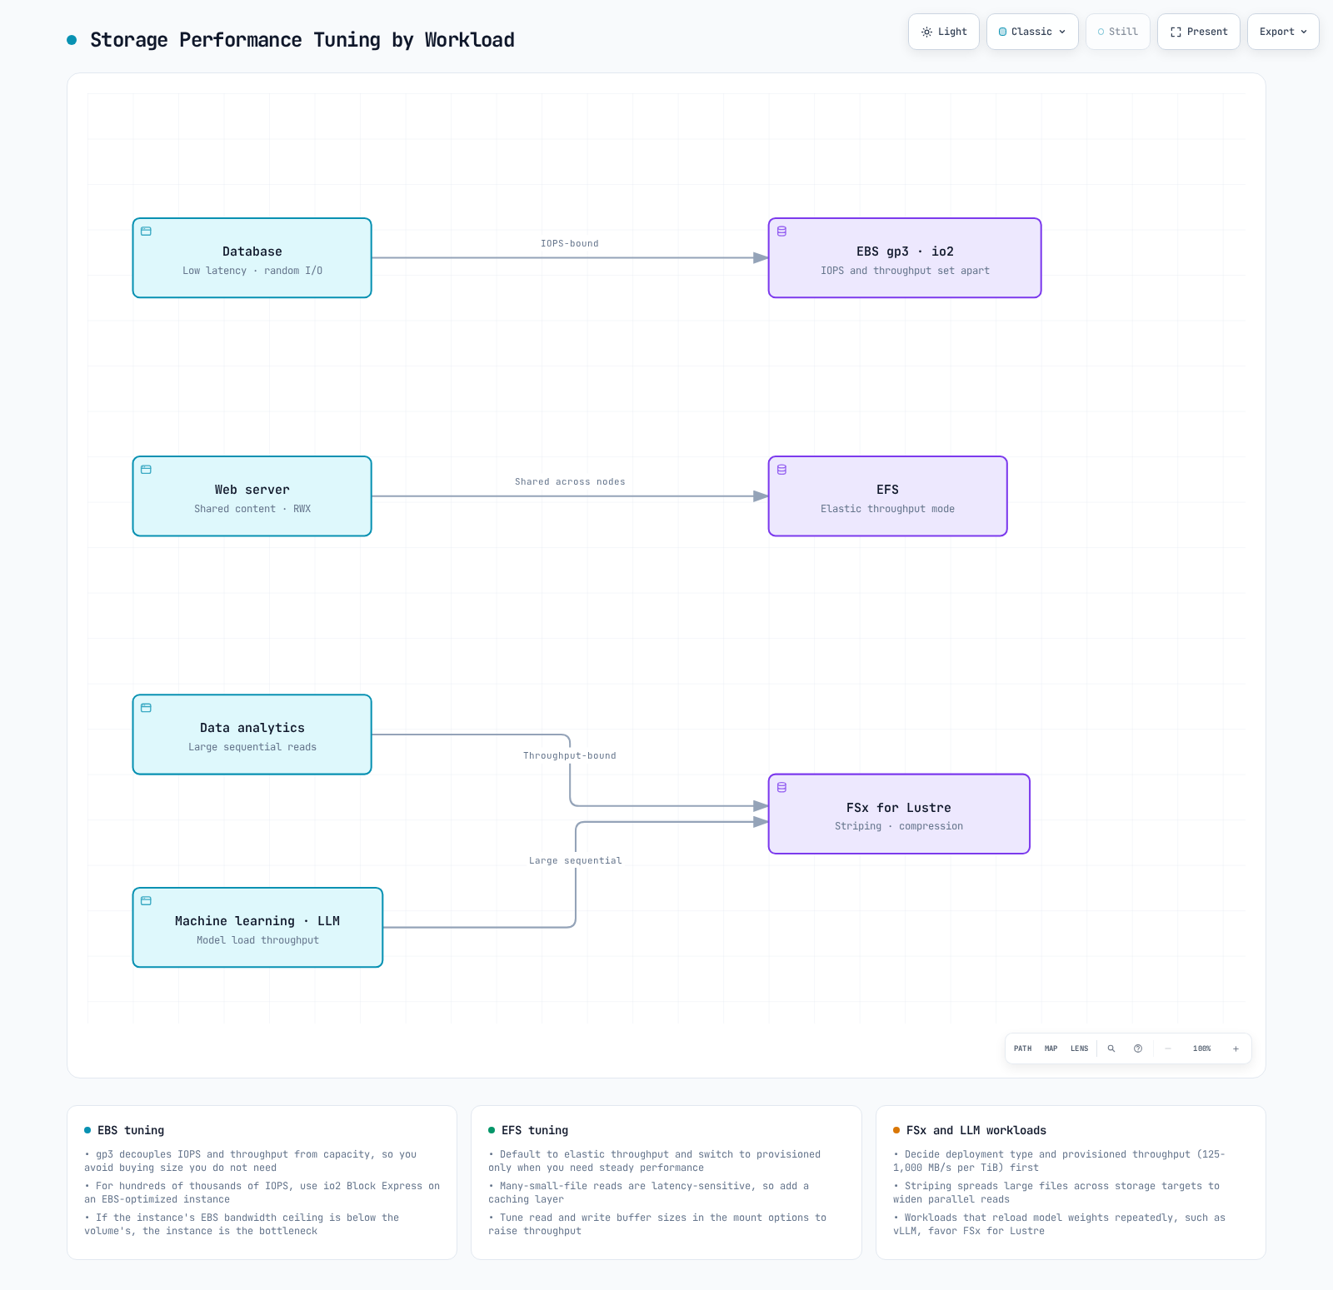
Task: Click the Throughput-bound edge label
Action: [x=570, y=755]
